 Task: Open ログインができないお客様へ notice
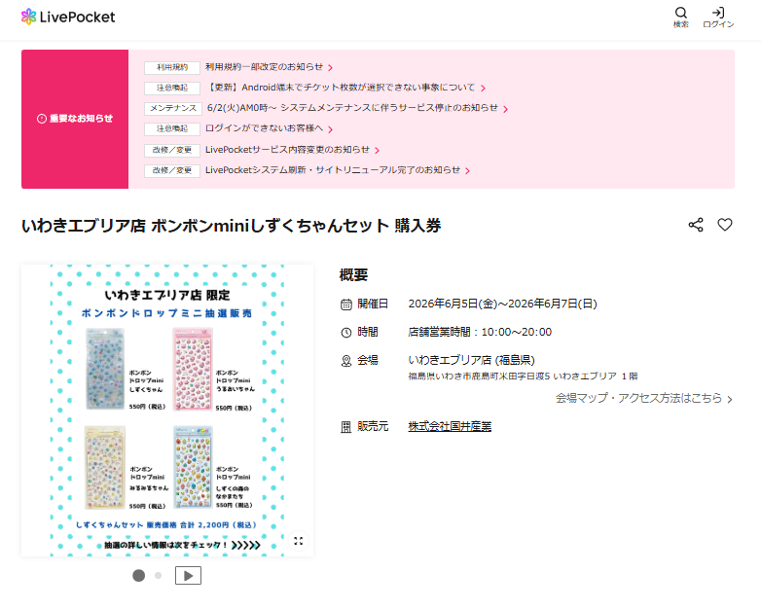(264, 128)
